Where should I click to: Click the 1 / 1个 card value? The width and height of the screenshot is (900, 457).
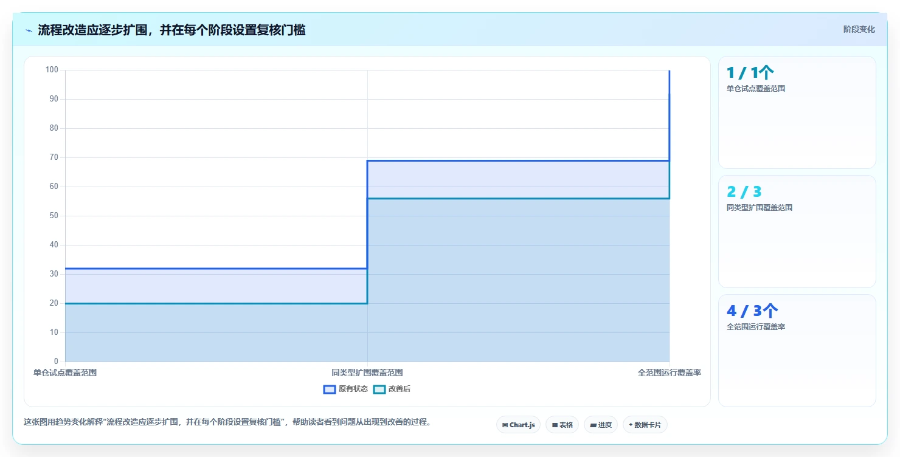750,73
